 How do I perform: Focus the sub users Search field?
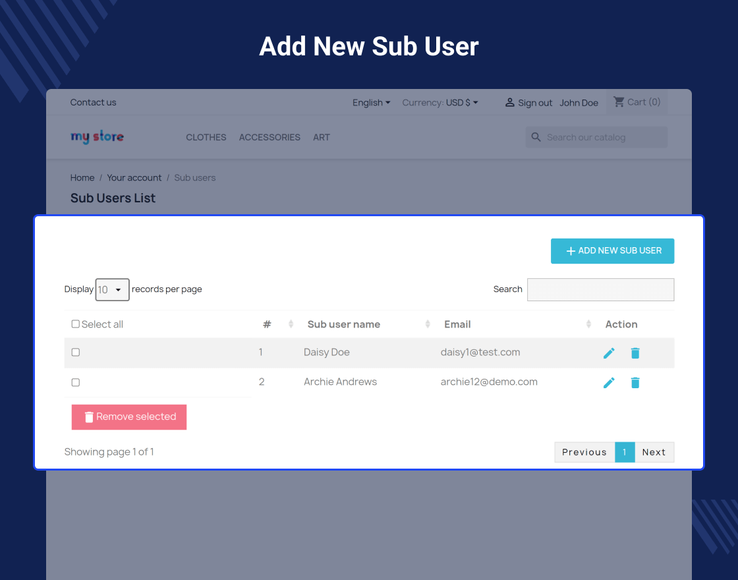tap(600, 289)
